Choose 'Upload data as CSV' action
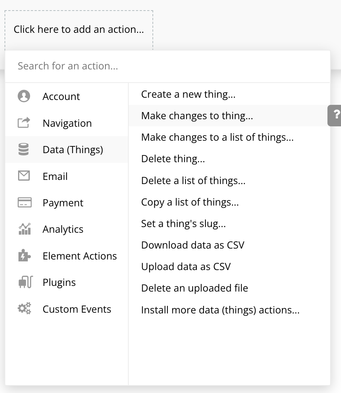Image resolution: width=341 pixels, height=393 pixels. (186, 267)
